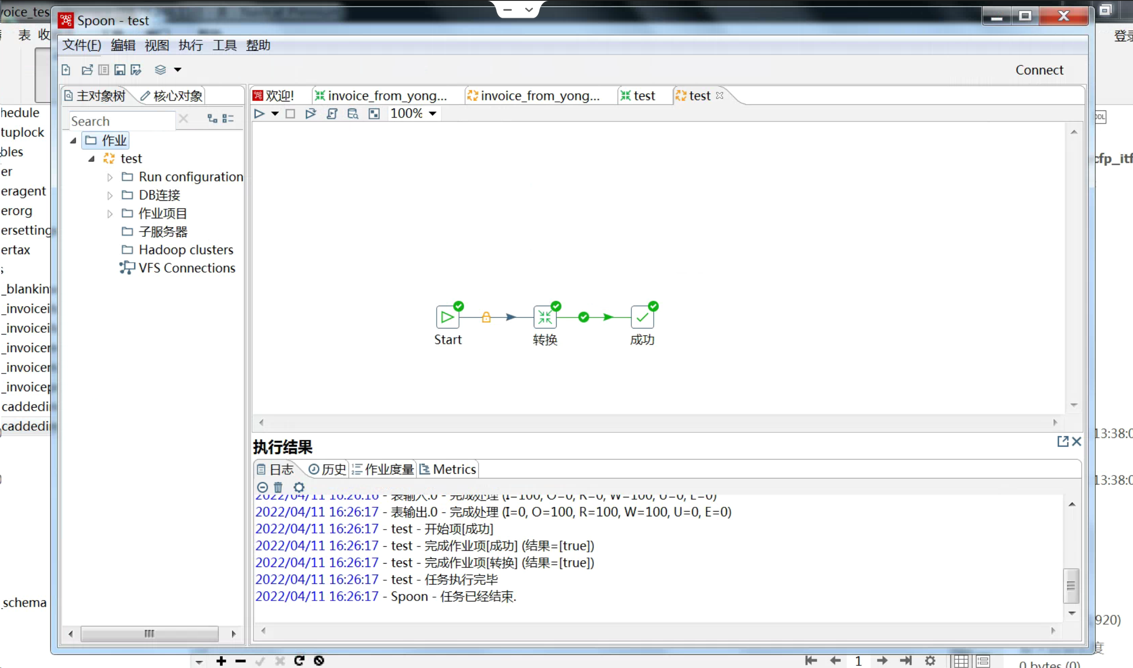Switch to the 欢迎! tab
This screenshot has width=1133, height=668.
[273, 95]
